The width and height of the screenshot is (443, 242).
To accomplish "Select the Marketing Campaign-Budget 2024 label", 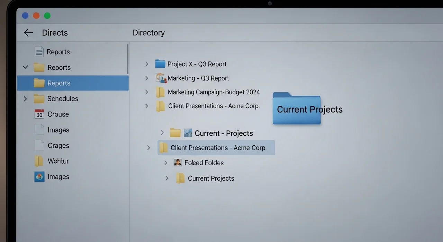I will (x=214, y=92).
